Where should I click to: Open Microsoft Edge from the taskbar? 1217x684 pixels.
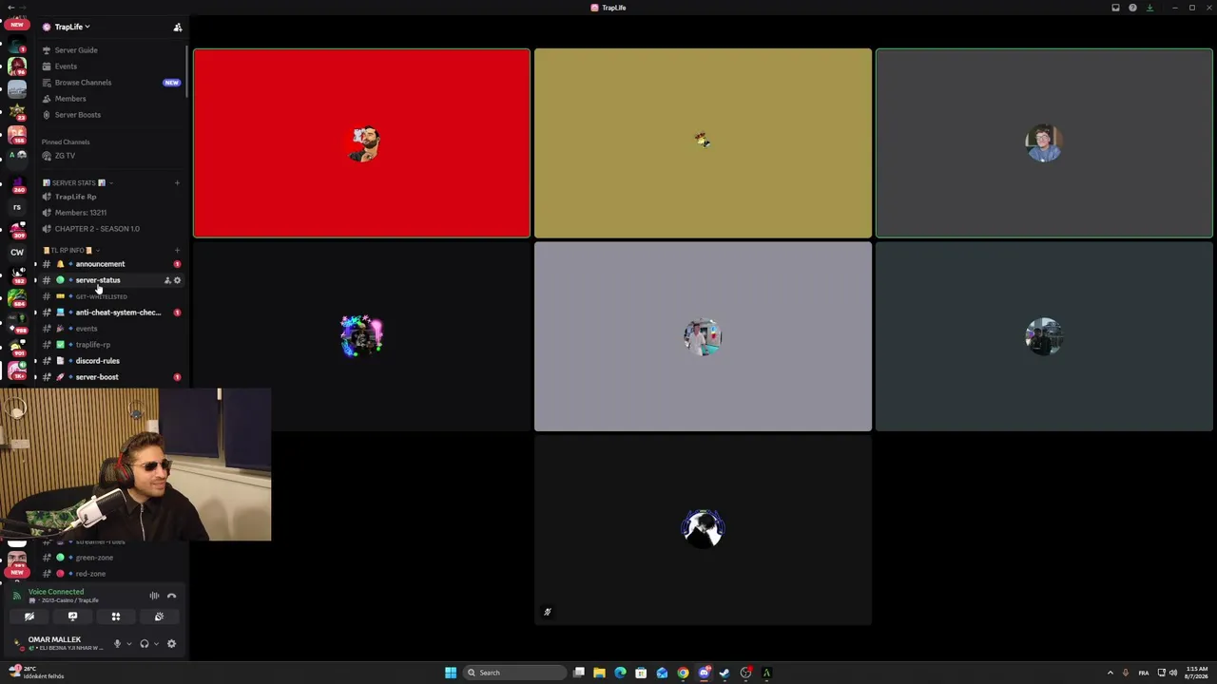pyautogui.click(x=620, y=673)
